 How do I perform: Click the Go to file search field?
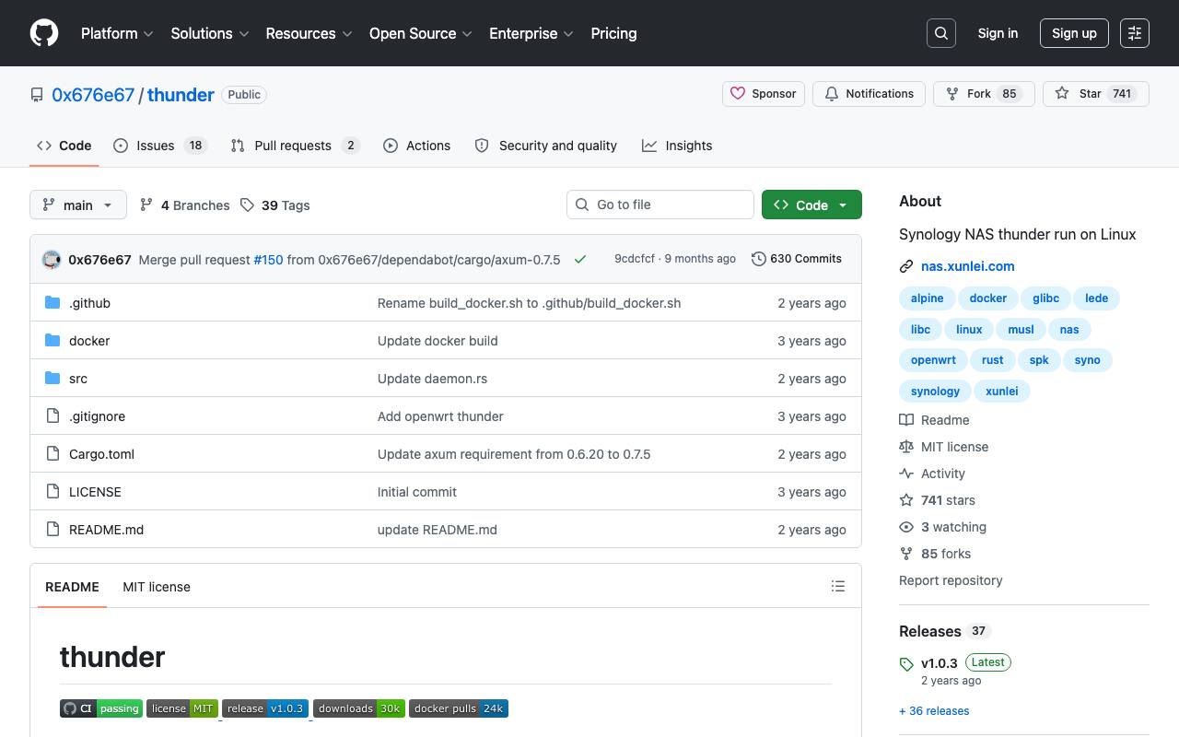click(660, 205)
